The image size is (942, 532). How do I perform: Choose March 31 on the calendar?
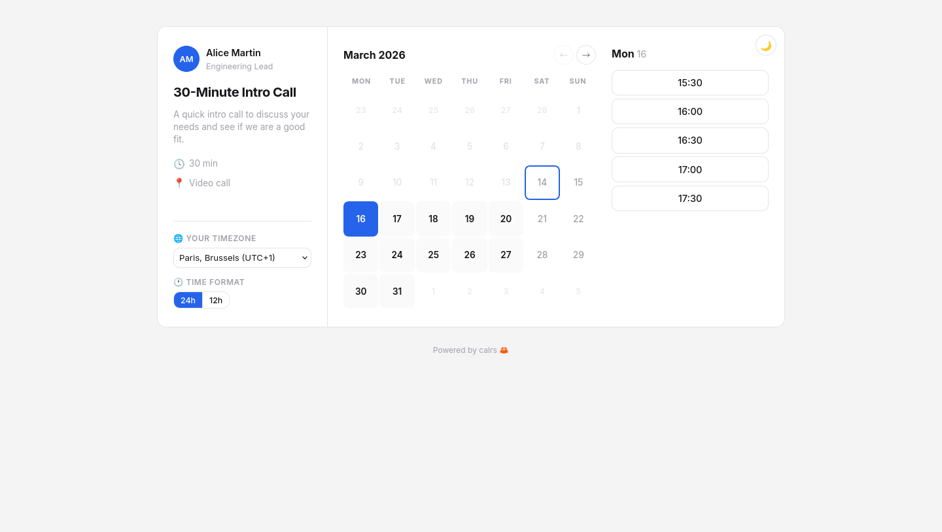397,291
